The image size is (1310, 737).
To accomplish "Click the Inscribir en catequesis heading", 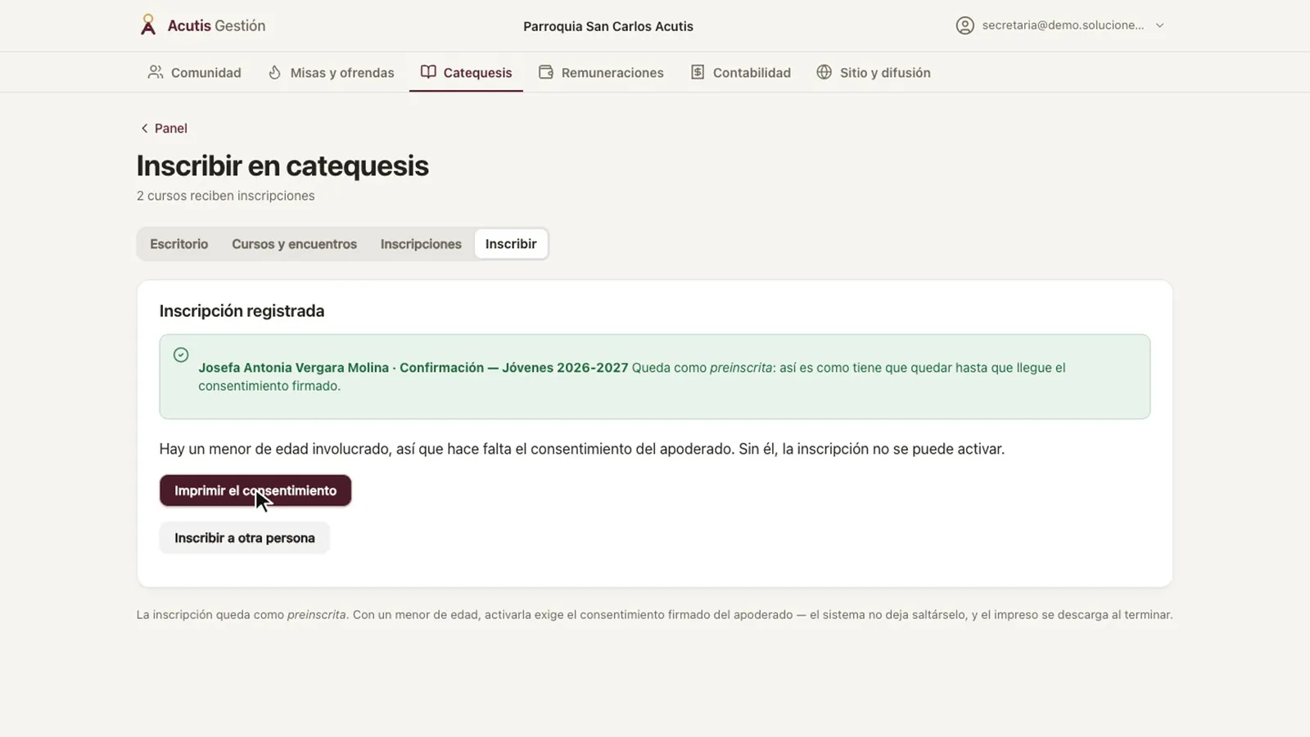I will click(x=282, y=165).
